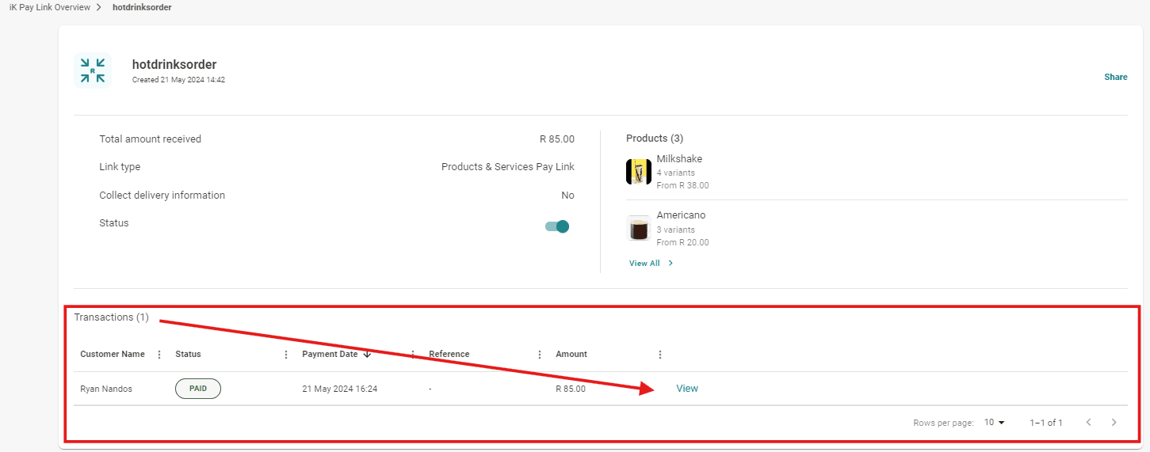The image size is (1150, 452).
Task: View the Ryan Nandos transaction
Action: (x=686, y=389)
